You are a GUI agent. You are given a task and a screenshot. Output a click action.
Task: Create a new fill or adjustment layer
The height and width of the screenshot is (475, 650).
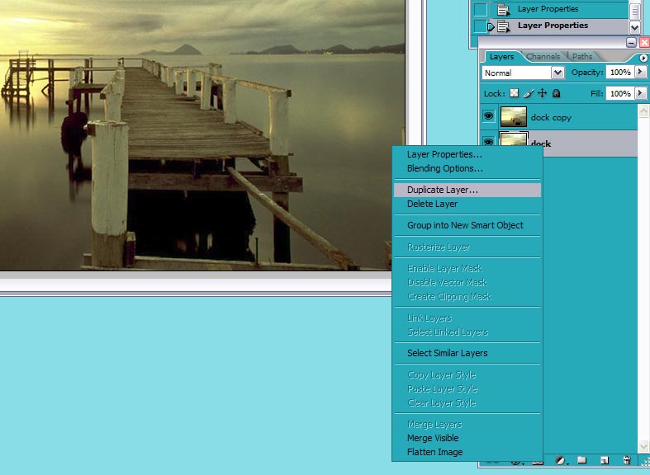pos(561,460)
